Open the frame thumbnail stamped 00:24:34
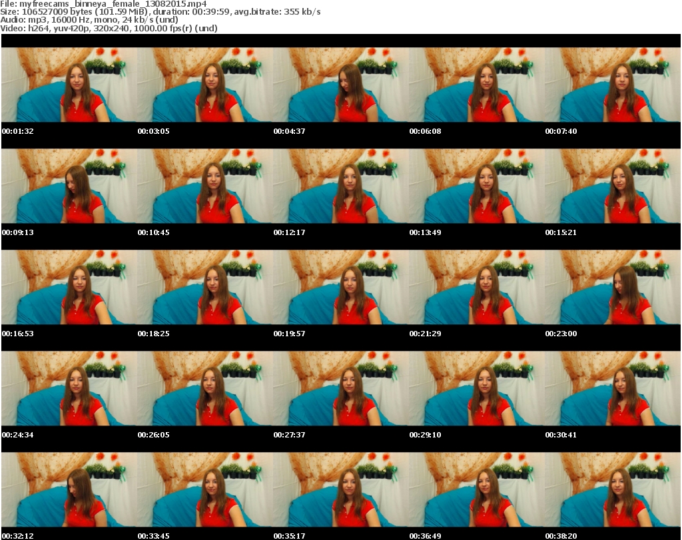 tap(69, 388)
